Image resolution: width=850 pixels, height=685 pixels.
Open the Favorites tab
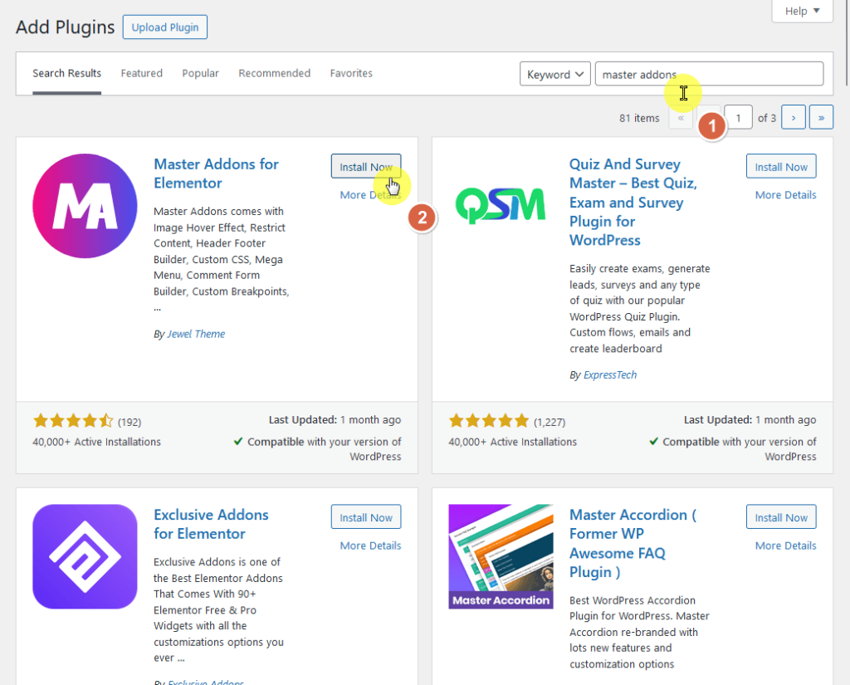(x=351, y=73)
